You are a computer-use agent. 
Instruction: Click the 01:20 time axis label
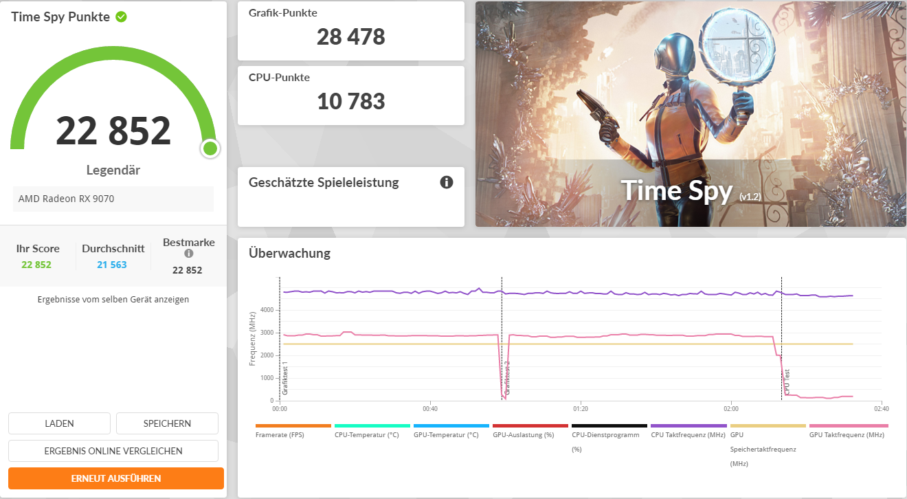[x=581, y=409]
